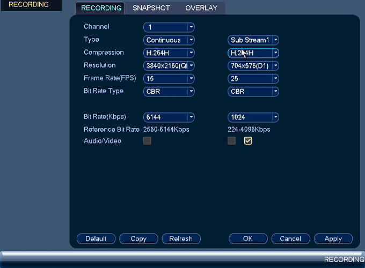The height and width of the screenshot is (268, 365).
Task: Open the 6144 bit rate dropdown
Action: (x=169, y=117)
